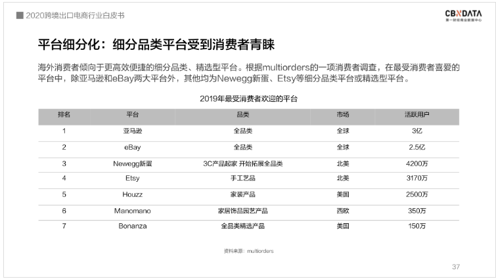Click the 亚马逊 platform cell
The height and width of the screenshot is (279, 496).
[132, 131]
